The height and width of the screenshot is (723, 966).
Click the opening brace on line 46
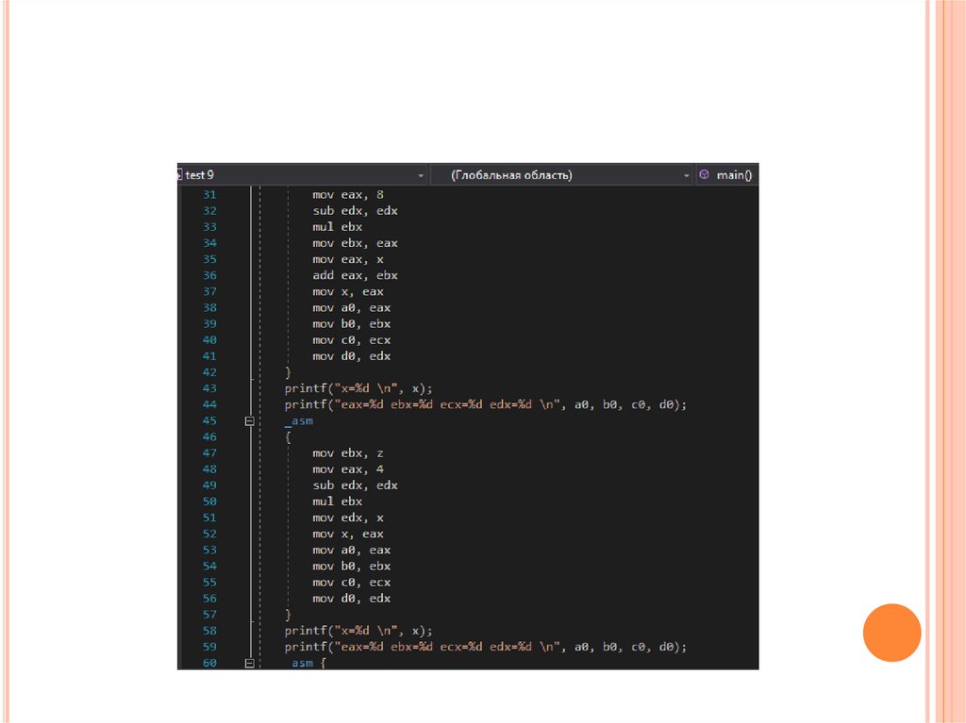click(x=288, y=437)
